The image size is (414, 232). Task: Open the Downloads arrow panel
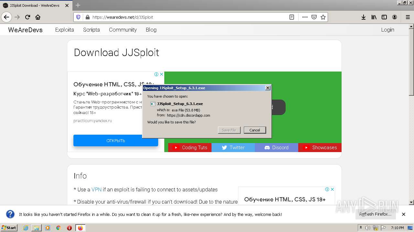(x=364, y=17)
